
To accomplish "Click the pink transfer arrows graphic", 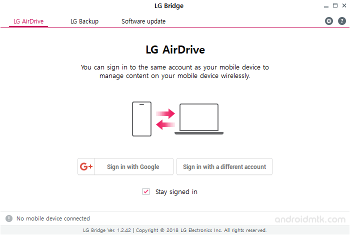I will click(165, 119).
